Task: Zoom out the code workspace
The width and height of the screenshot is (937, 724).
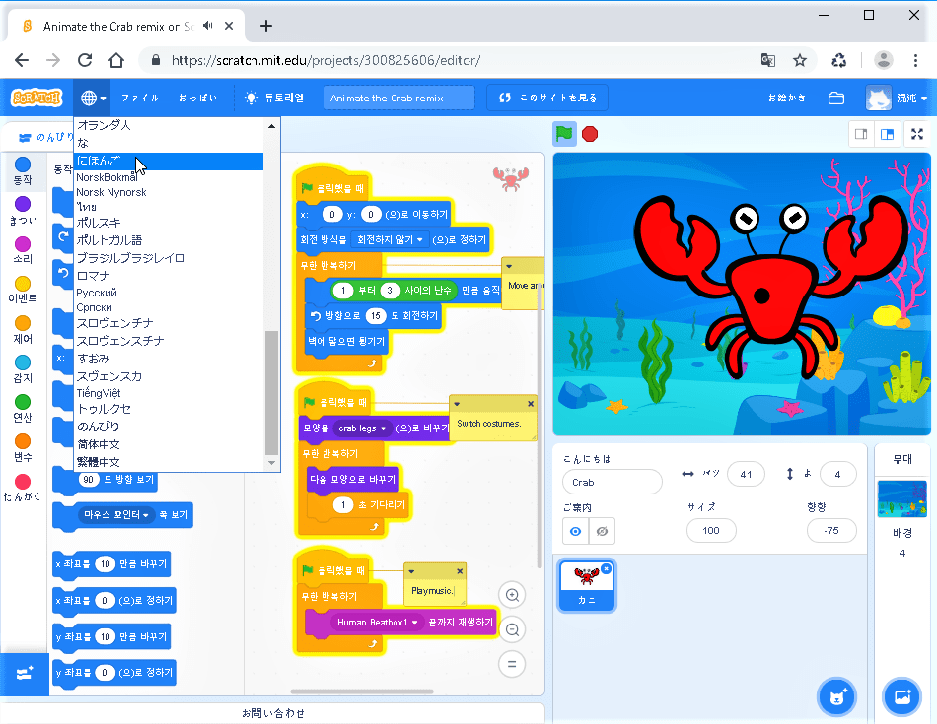Action: pos(512,629)
